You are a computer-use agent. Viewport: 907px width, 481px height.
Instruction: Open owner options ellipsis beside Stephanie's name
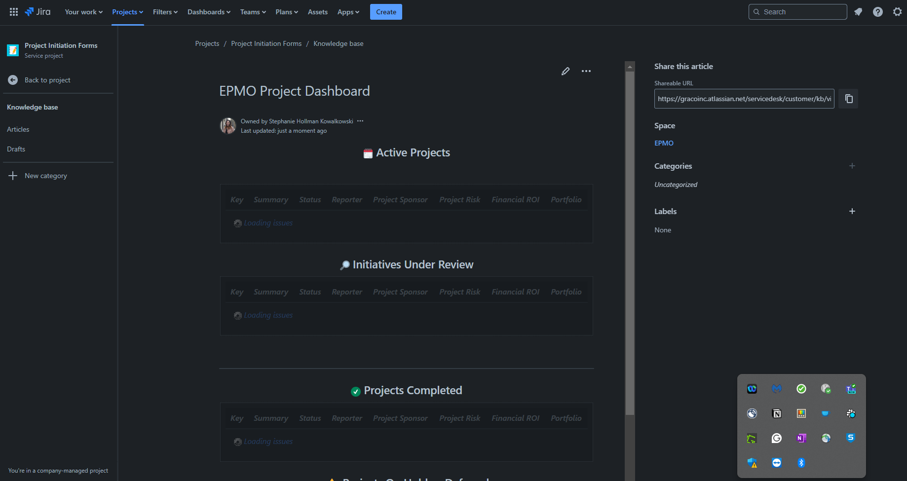tap(360, 121)
